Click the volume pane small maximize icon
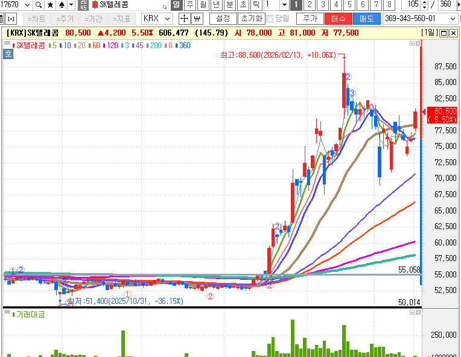 (x=412, y=312)
